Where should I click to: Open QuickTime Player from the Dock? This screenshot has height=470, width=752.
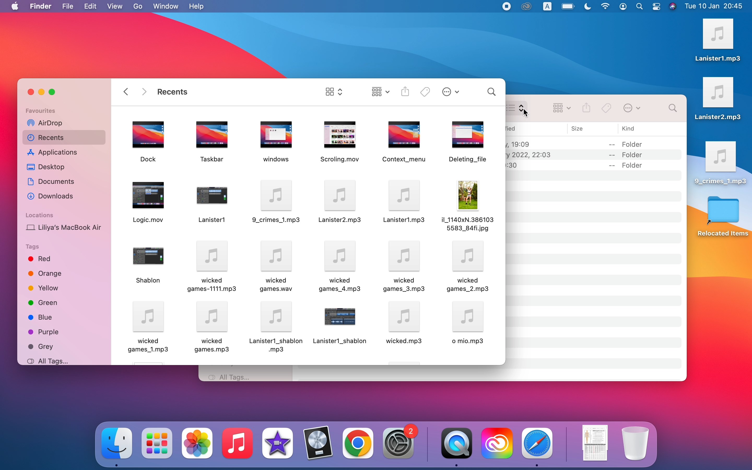457,443
